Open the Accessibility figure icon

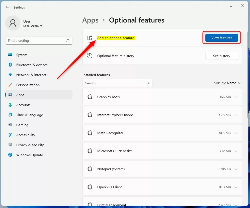pyautogui.click(x=10, y=135)
